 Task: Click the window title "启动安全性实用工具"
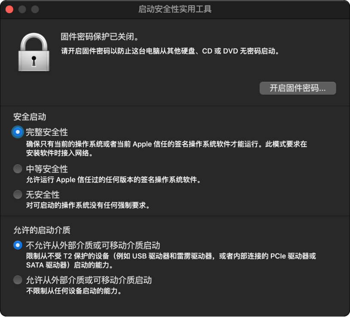[175, 9]
